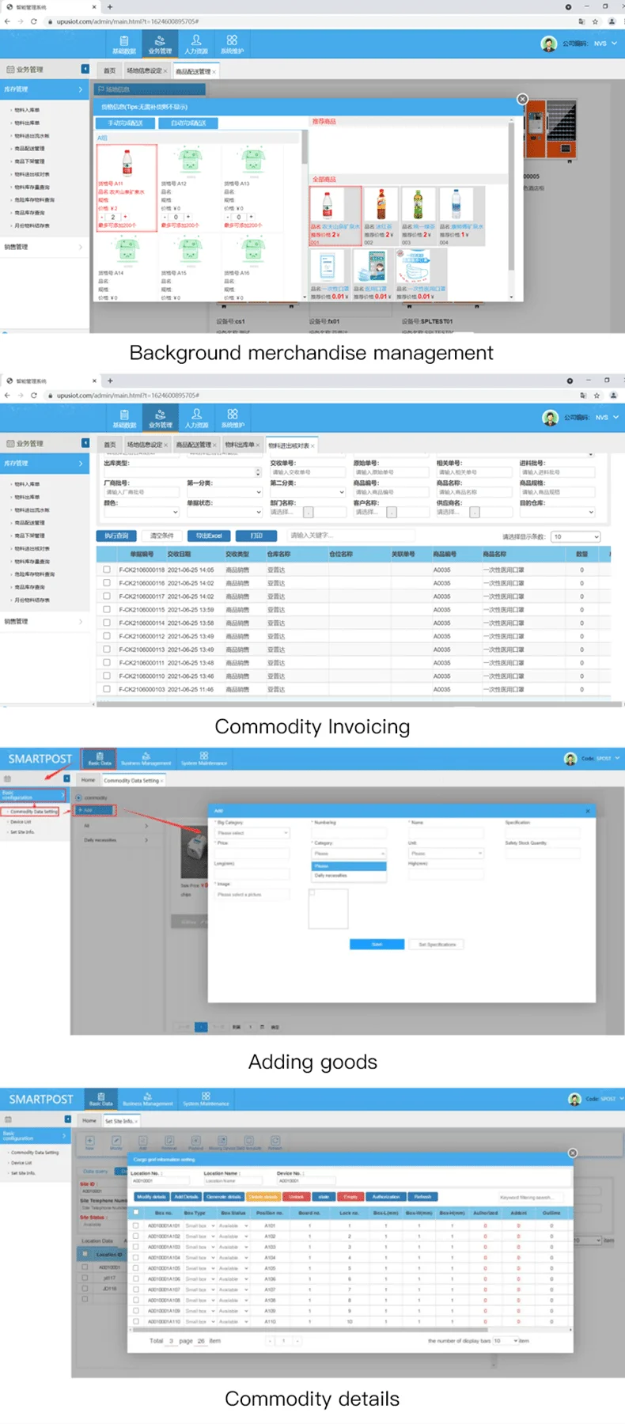Select the green tea bottle product numbered 003
Viewport: 625px width, 1424px height.
[419, 205]
